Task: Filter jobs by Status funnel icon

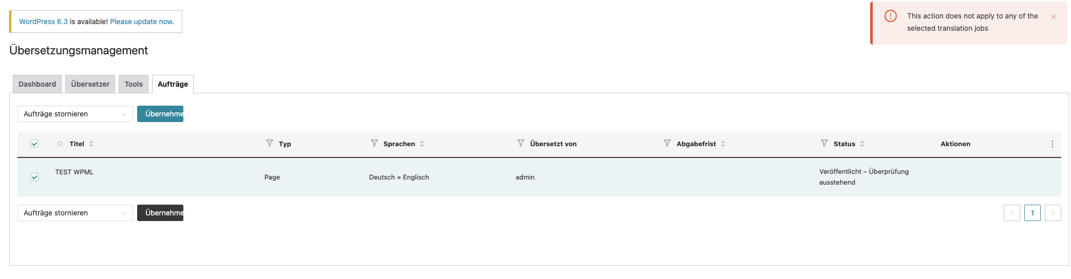Action: coord(824,144)
